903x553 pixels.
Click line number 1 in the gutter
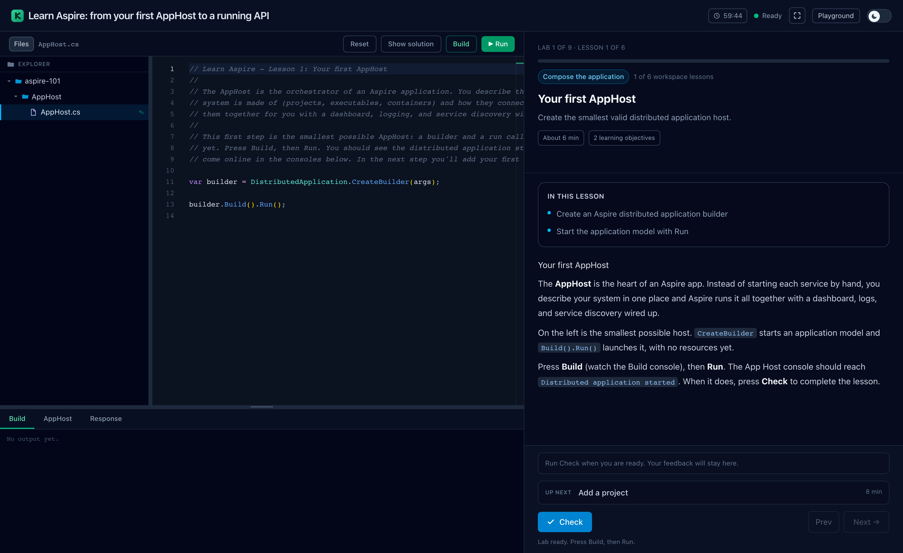[172, 69]
